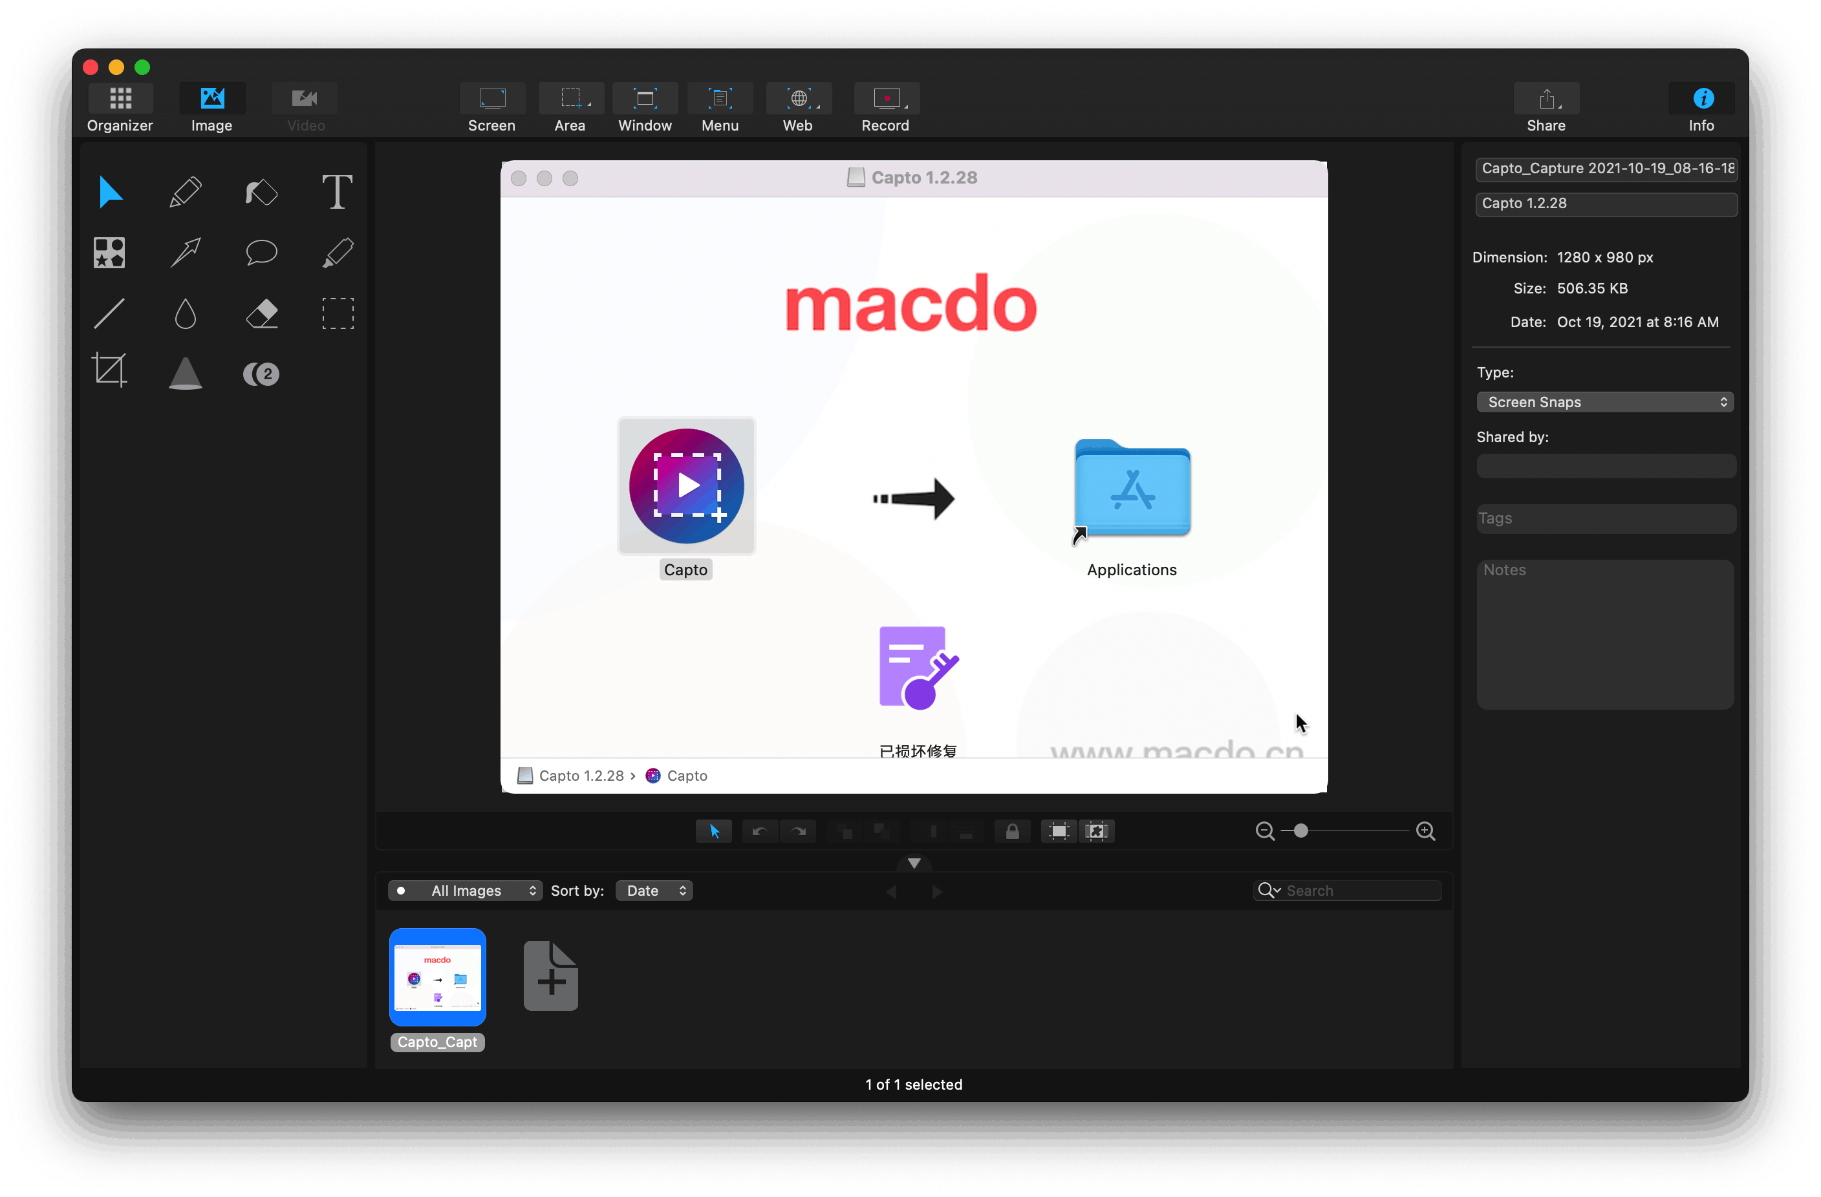Select the blur droplet tool
The width and height of the screenshot is (1821, 1197).
click(x=185, y=313)
